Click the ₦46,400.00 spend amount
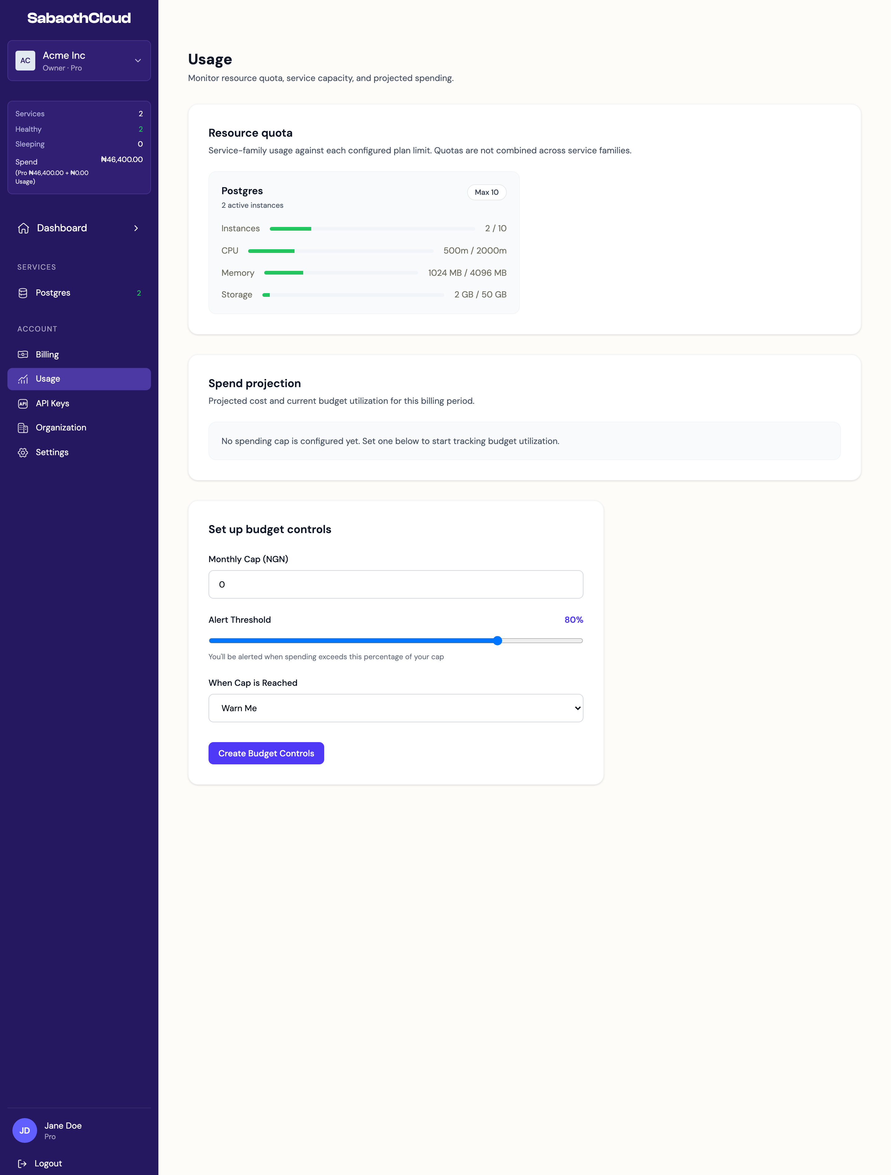This screenshot has height=1175, width=891. click(122, 159)
